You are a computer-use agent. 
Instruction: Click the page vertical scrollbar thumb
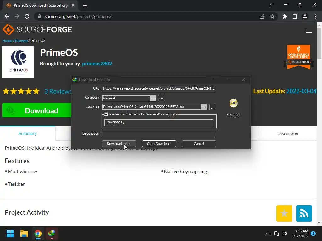319,43
